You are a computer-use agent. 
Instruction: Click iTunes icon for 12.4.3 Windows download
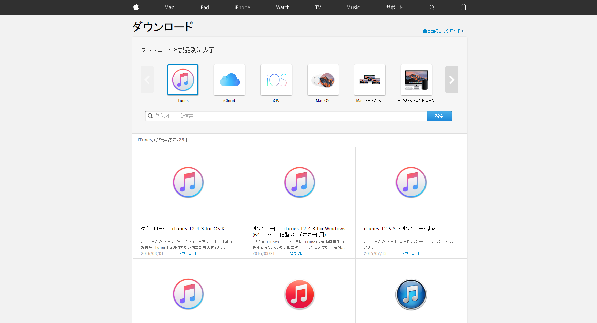[x=300, y=182]
